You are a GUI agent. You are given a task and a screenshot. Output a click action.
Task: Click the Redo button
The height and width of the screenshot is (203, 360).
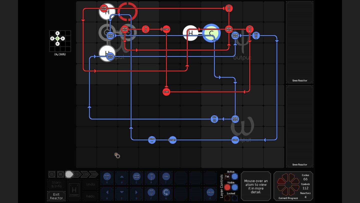tap(90, 196)
